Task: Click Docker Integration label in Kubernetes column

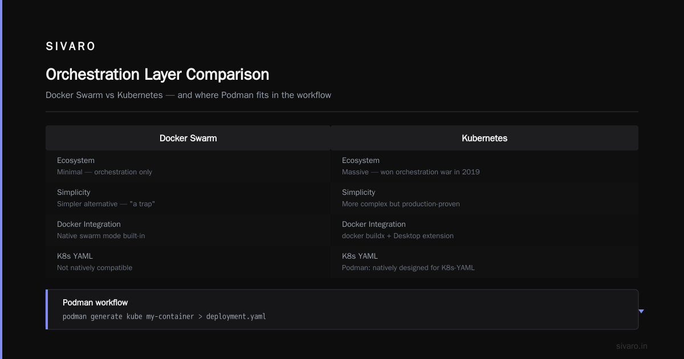Action: point(374,225)
